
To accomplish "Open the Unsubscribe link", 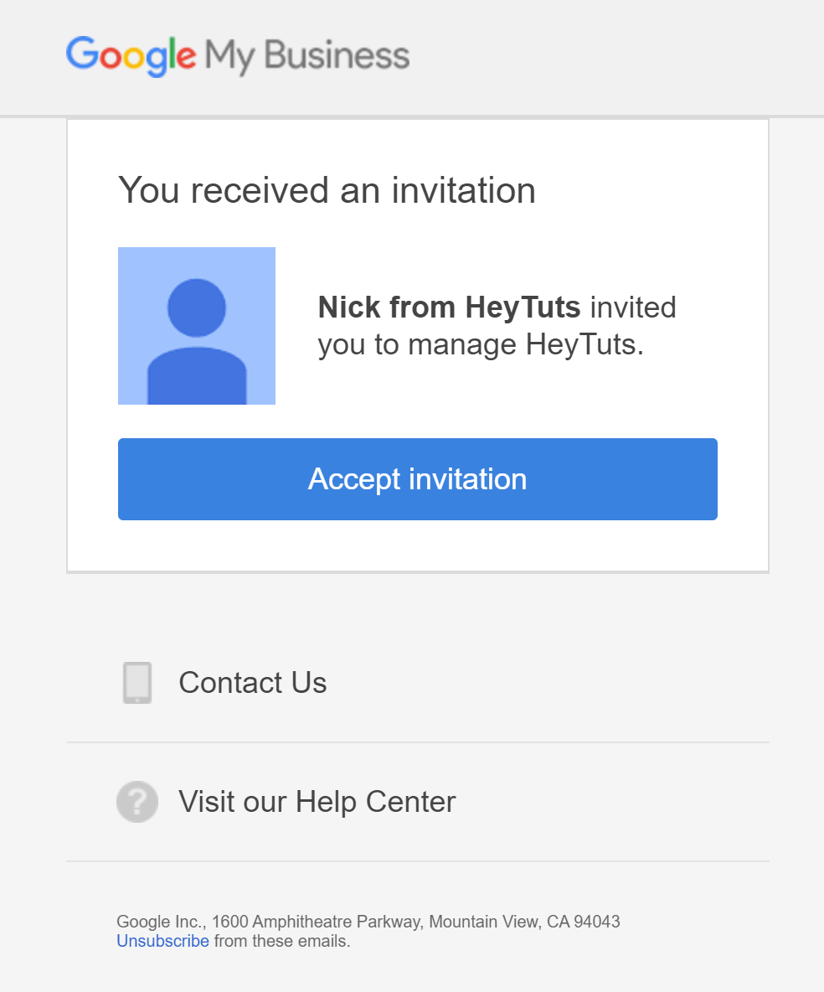I will click(162, 940).
